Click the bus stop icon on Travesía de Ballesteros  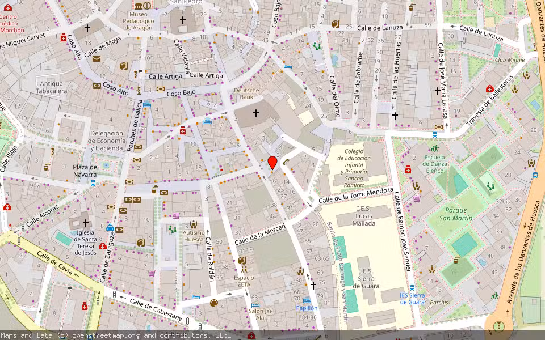pos(435,135)
